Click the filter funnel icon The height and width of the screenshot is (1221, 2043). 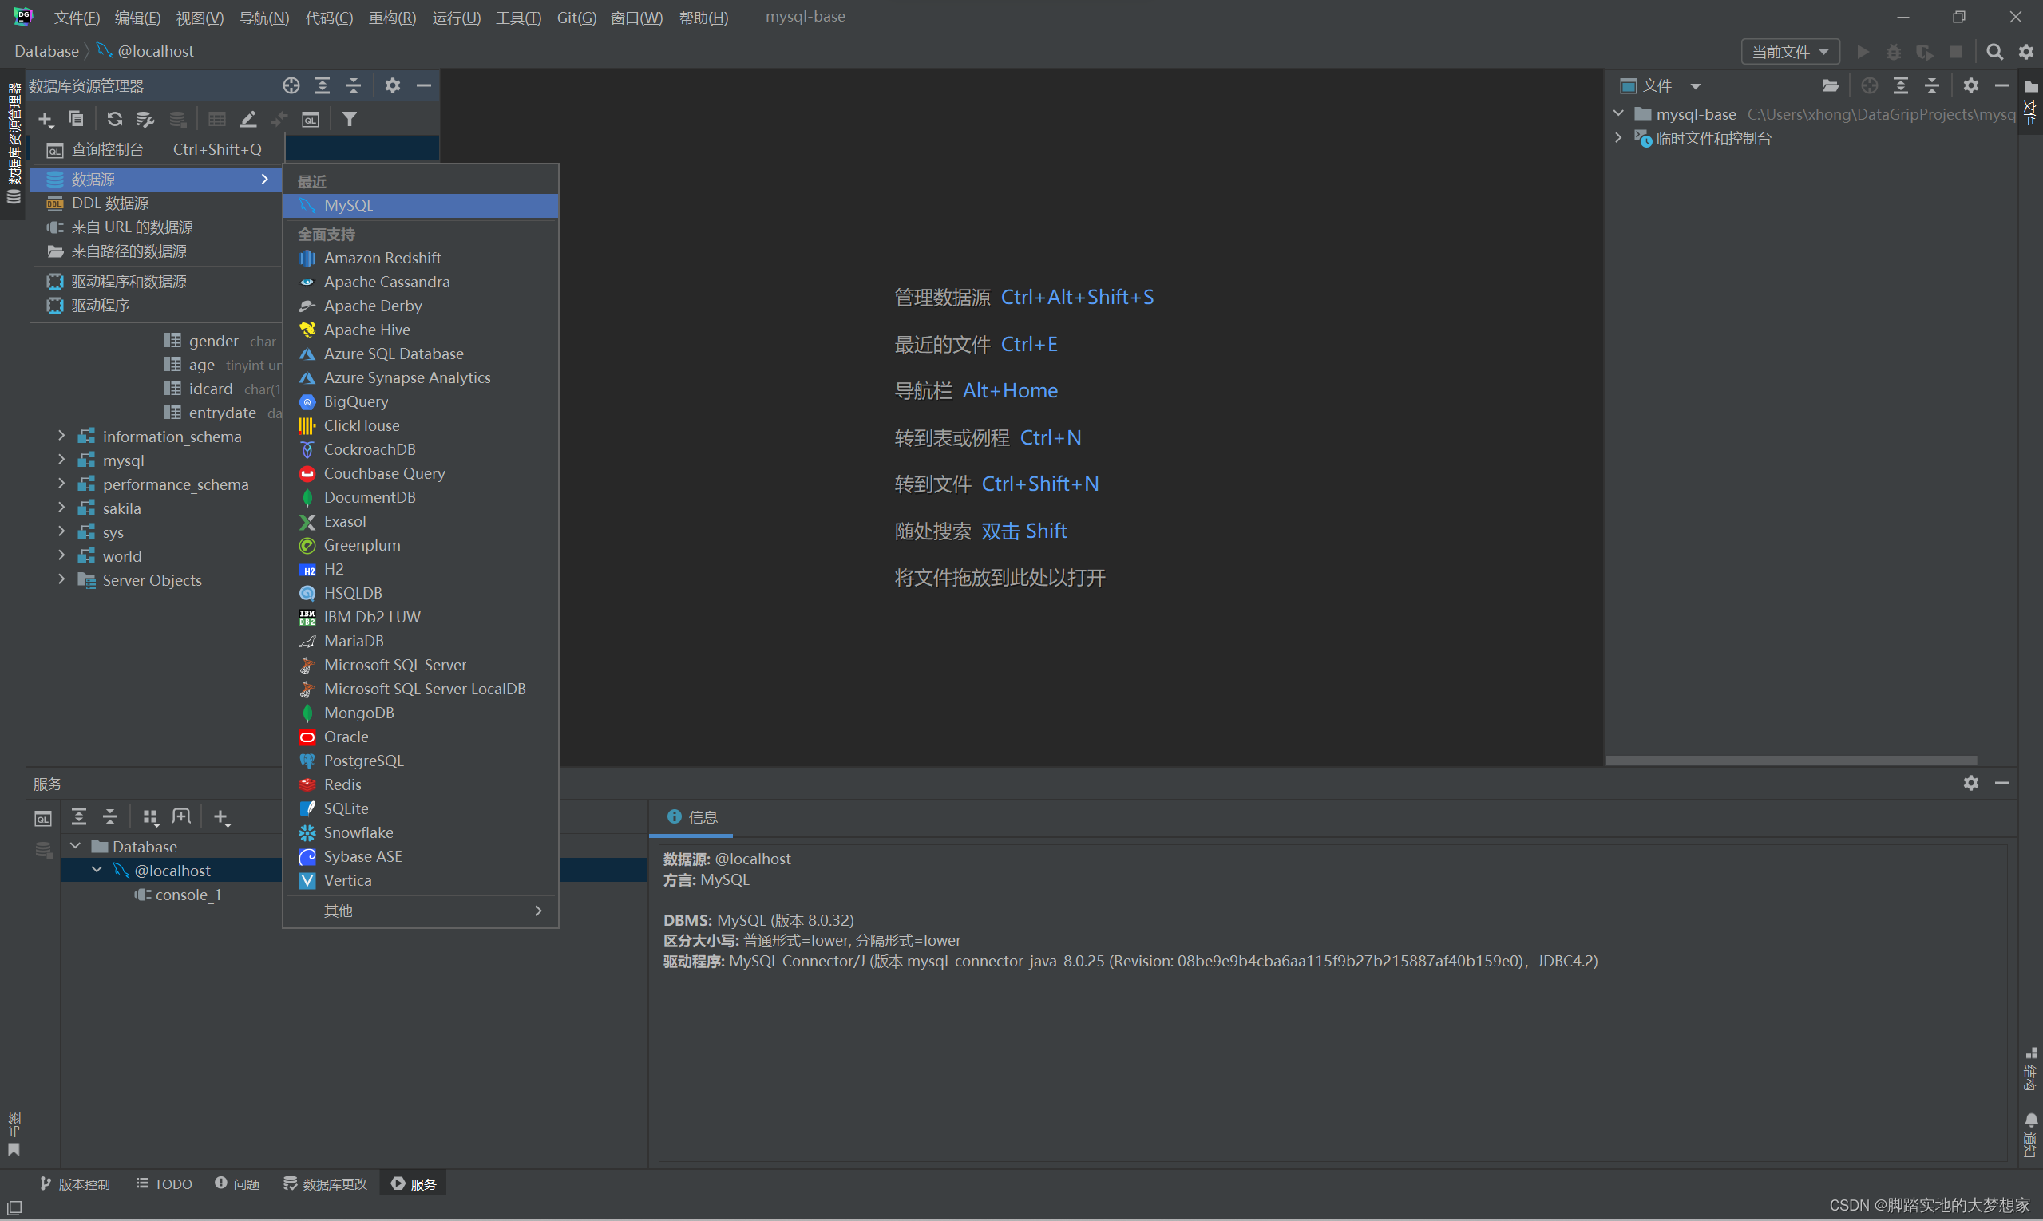click(349, 119)
